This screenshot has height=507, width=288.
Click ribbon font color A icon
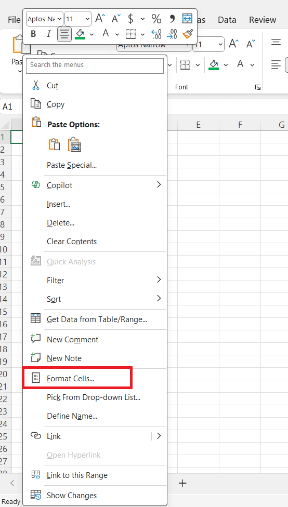240,64
